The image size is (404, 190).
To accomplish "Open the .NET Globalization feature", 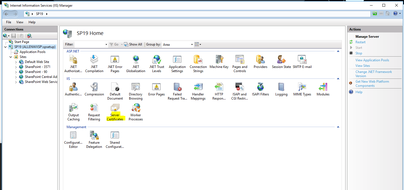I will coord(136,64).
